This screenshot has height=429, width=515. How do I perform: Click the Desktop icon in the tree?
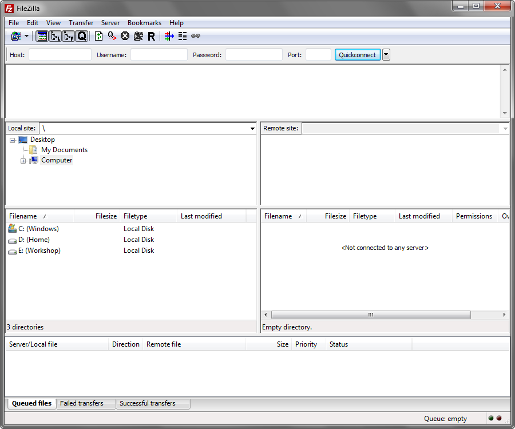pyautogui.click(x=23, y=140)
